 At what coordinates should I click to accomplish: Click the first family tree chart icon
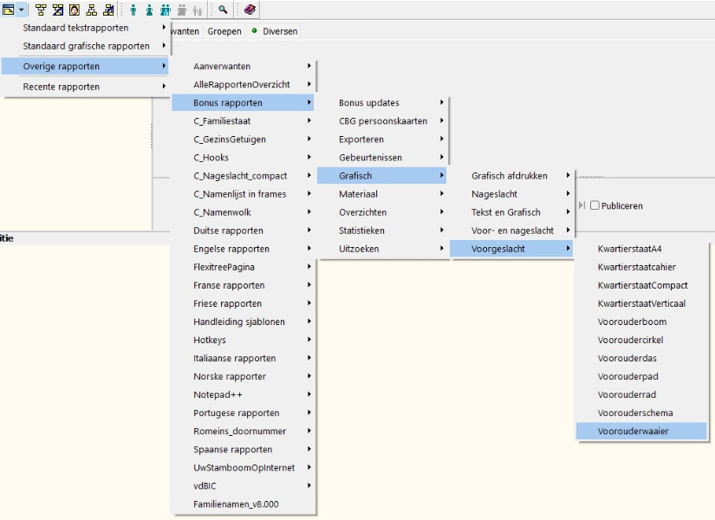(41, 9)
